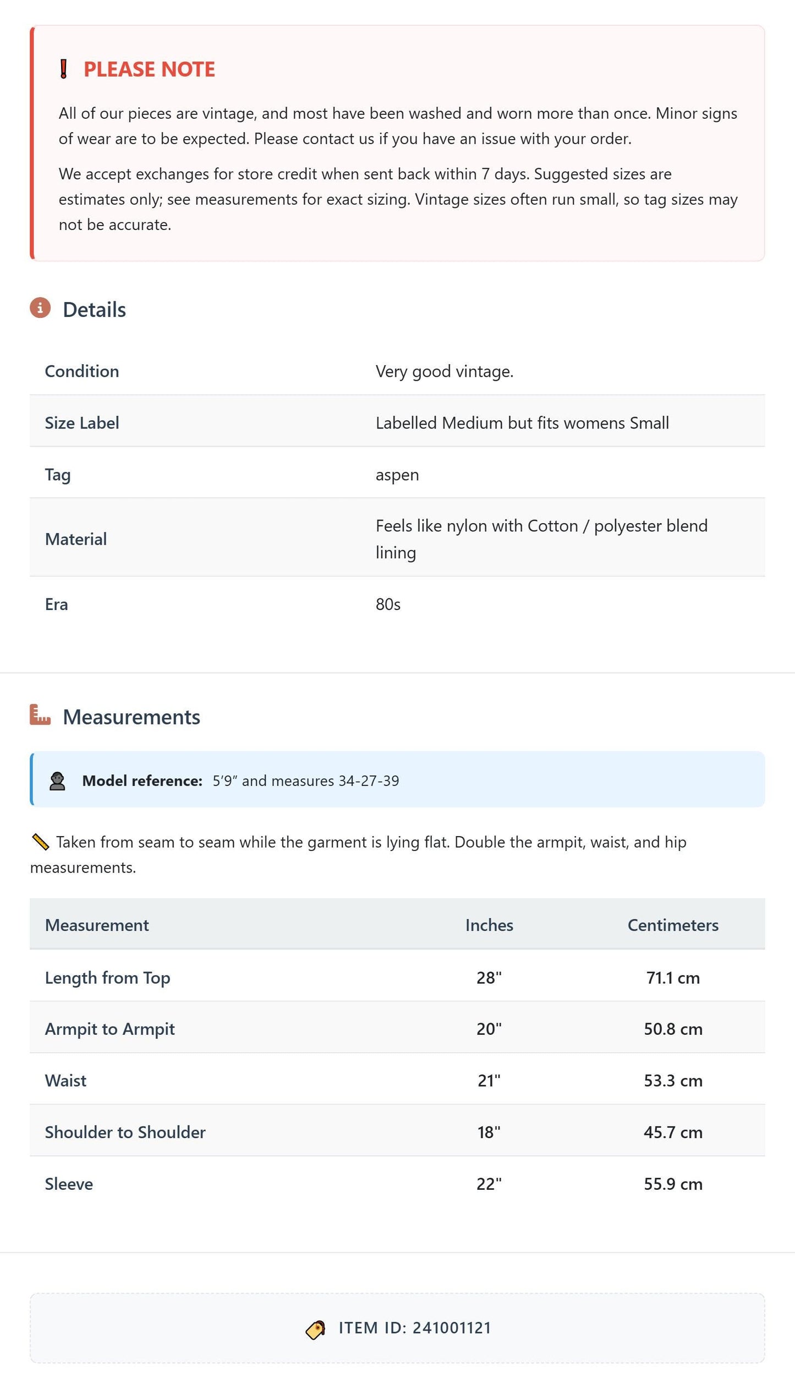Click the Measurements ruler icon
The width and height of the screenshot is (795, 1389).
point(40,715)
